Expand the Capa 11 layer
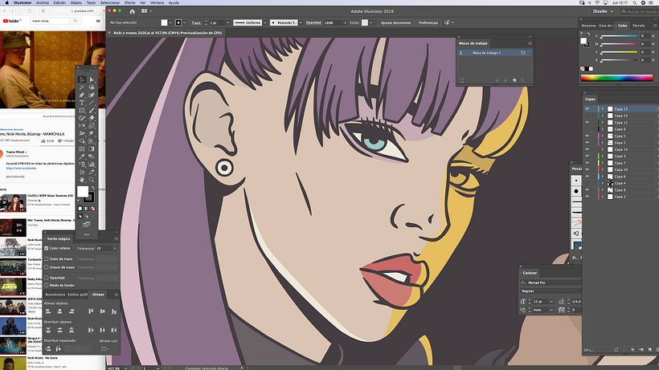Viewport: 659px width, 370px height. tap(602, 123)
